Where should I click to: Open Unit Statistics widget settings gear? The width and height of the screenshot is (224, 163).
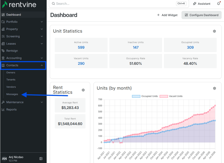214,31
